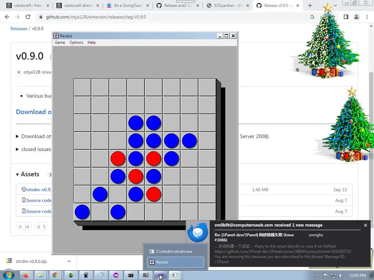Click the Google icon in address bar
The image size is (374, 280).
[x=312, y=17]
